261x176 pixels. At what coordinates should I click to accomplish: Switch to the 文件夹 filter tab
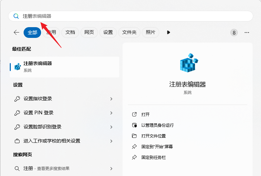(129, 33)
